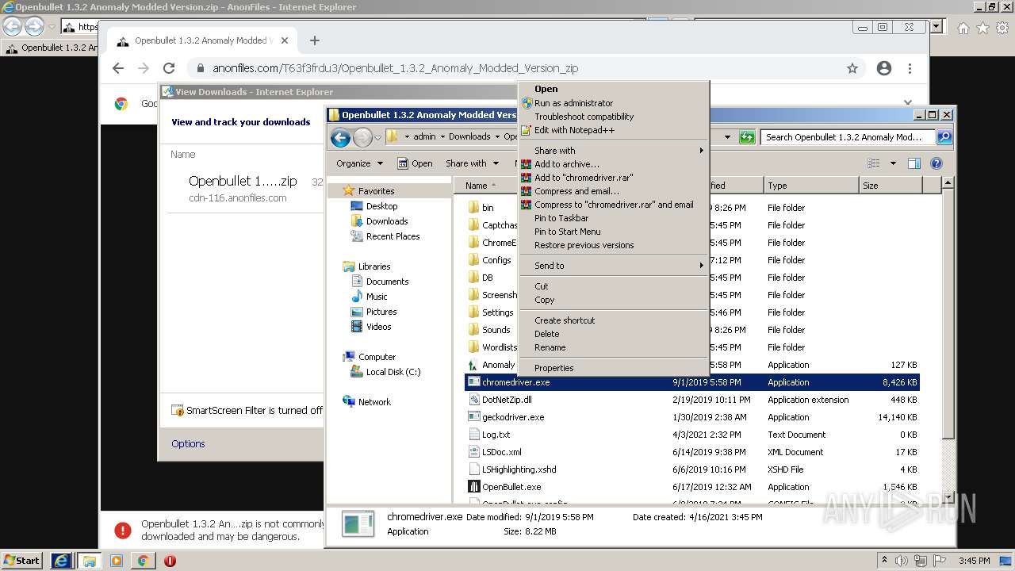Select 'Copy' from the context menu
Viewport: 1015px width, 571px height.
click(x=613, y=300)
